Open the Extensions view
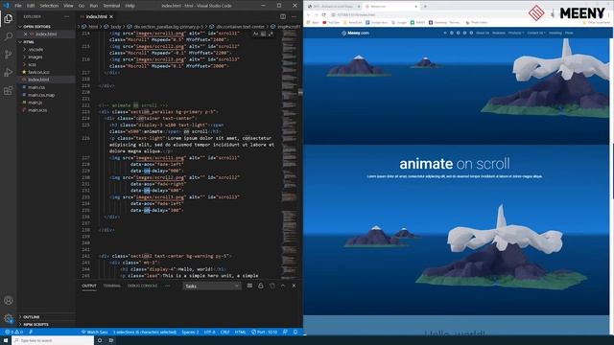This screenshot has height=345, width=614. [x=9, y=91]
